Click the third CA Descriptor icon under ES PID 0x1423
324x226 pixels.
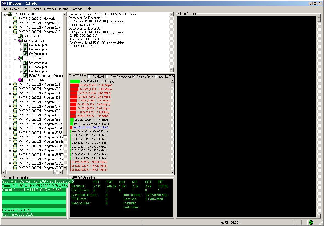pos(26,71)
